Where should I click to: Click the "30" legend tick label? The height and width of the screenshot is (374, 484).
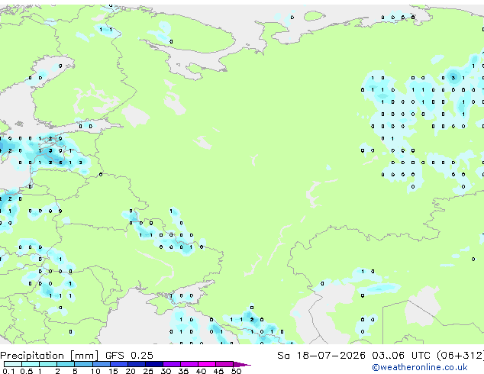(166, 371)
